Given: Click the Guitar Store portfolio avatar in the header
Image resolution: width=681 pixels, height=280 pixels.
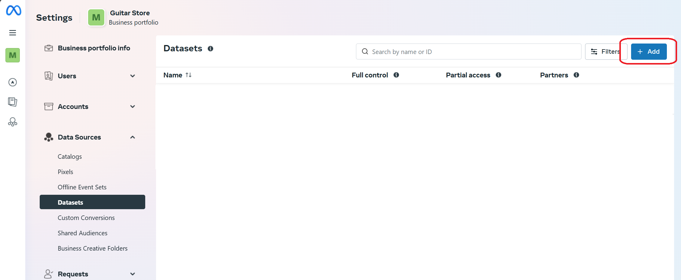Looking at the screenshot, I should 96,17.
